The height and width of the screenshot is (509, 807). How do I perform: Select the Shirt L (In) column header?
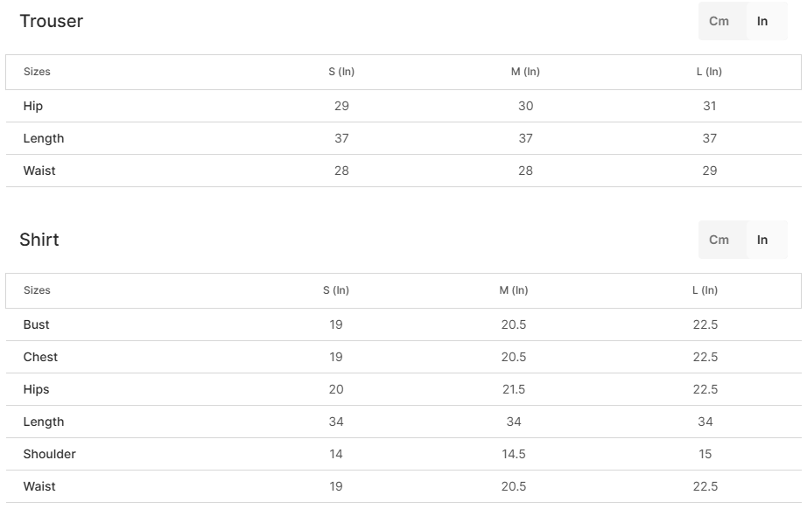pyautogui.click(x=705, y=290)
